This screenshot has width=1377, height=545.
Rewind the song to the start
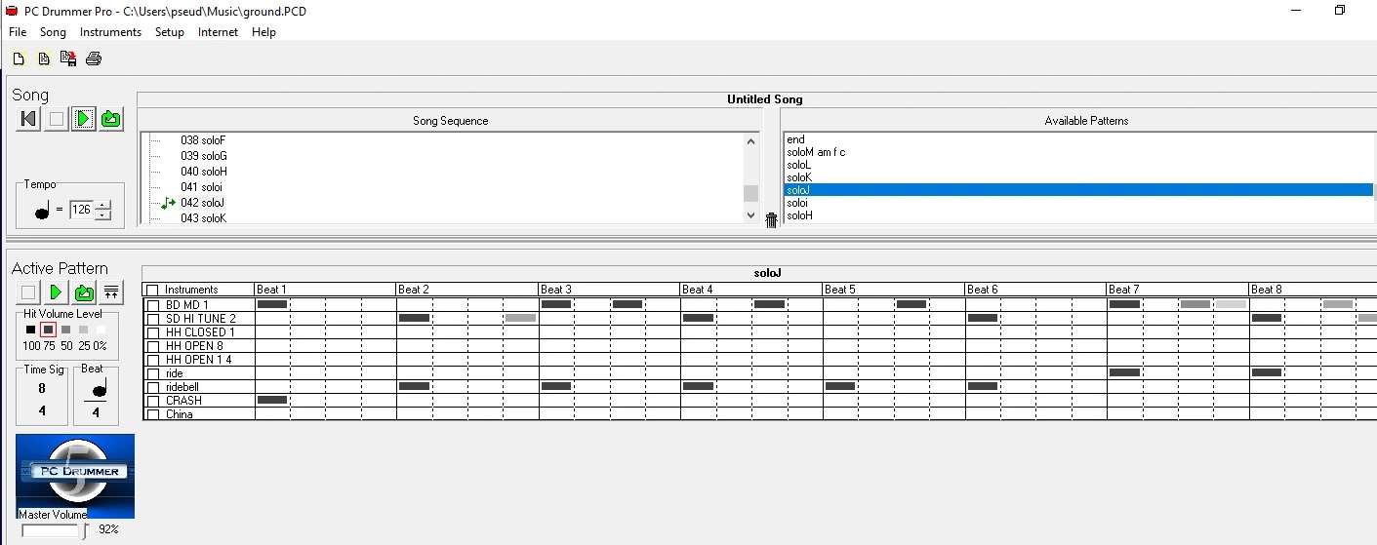pos(28,119)
